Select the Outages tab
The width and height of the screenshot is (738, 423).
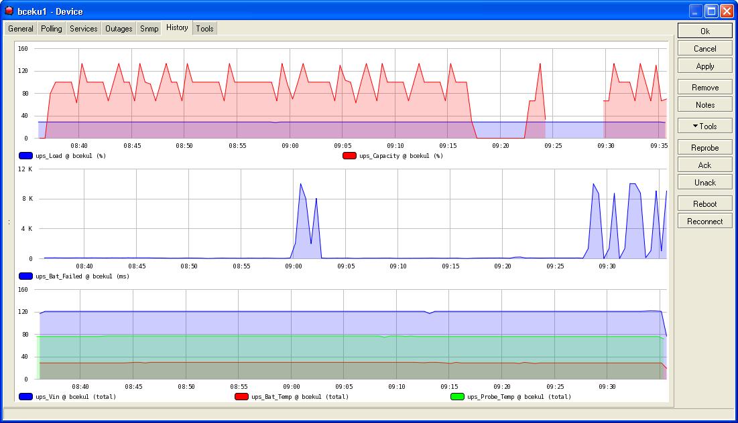point(119,29)
